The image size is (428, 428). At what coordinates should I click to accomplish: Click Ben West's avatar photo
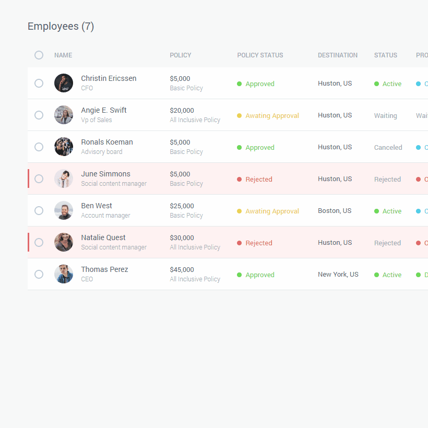64,210
